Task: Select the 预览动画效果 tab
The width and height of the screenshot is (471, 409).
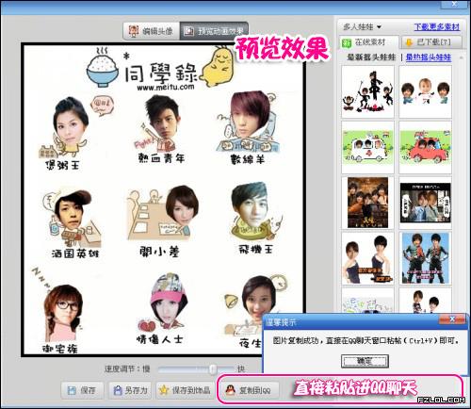Action: [214, 31]
